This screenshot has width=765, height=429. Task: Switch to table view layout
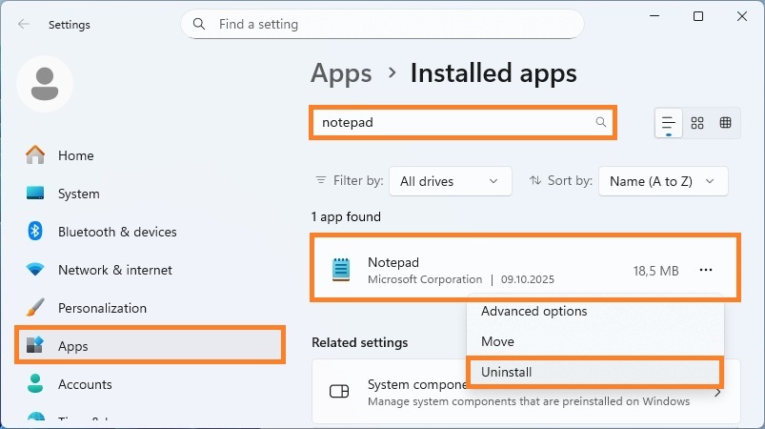[x=725, y=123]
